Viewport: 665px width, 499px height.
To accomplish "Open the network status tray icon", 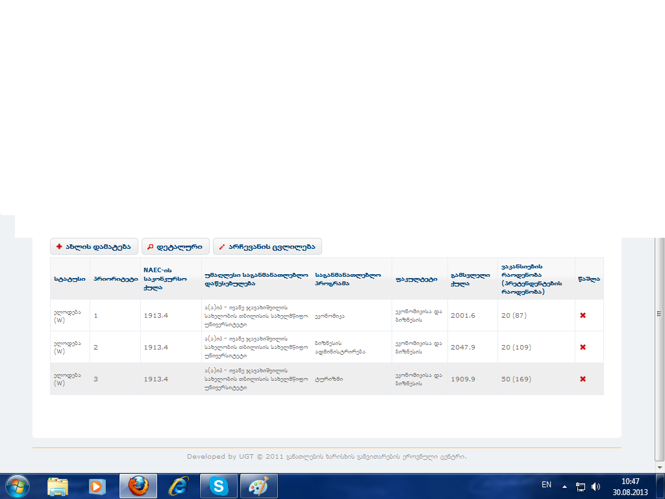I will (x=580, y=487).
